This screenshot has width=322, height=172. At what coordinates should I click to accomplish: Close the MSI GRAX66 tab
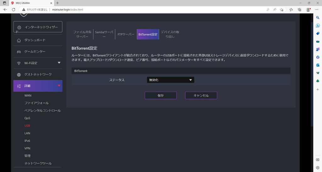click(51, 3)
